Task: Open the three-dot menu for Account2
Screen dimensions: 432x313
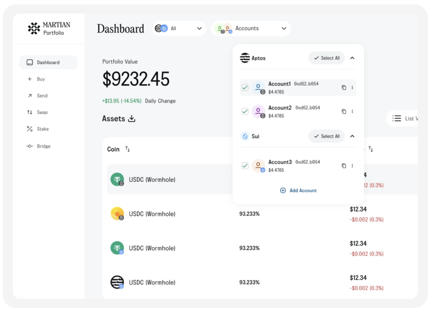Action: (x=352, y=111)
